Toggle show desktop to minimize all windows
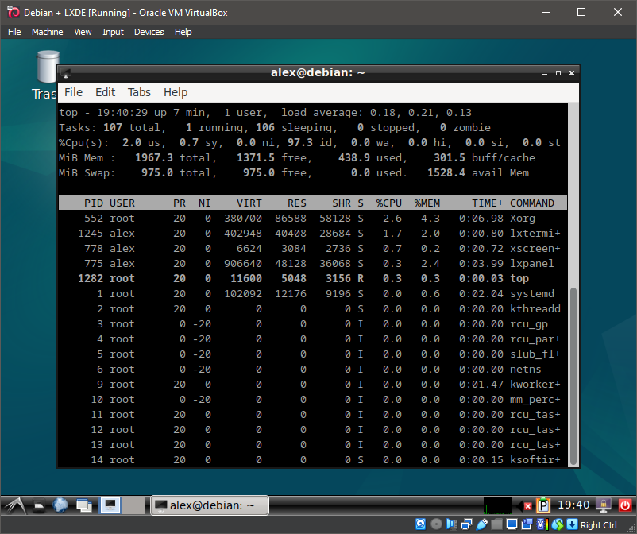Viewport: 637px width, 534px height. [85, 506]
